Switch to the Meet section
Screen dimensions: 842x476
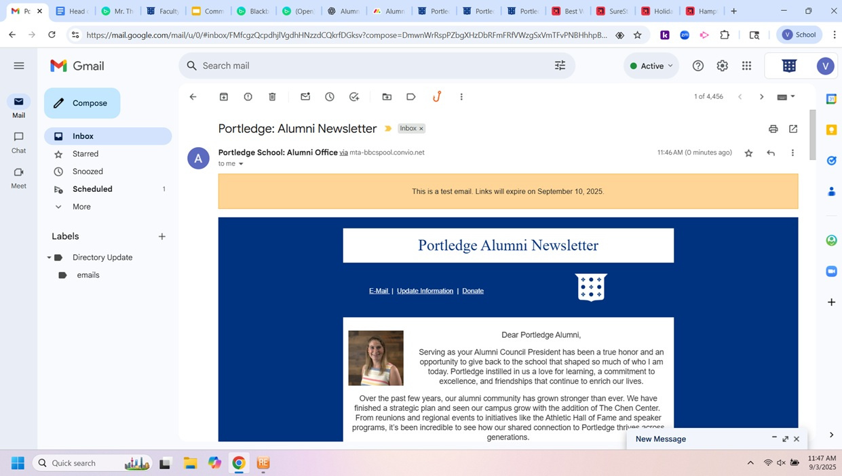pyautogui.click(x=19, y=178)
